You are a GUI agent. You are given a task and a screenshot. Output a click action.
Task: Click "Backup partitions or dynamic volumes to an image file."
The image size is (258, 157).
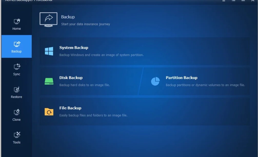[205, 85]
